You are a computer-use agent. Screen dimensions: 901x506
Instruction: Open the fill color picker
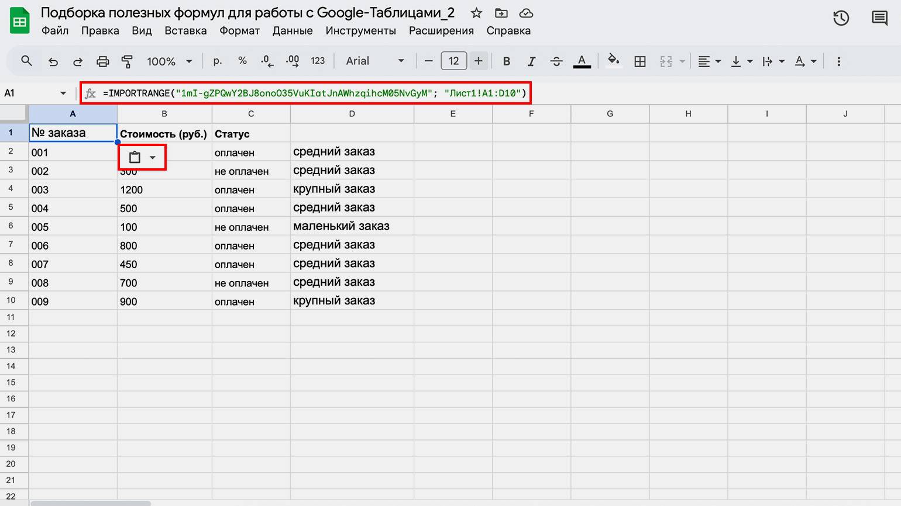[613, 61]
